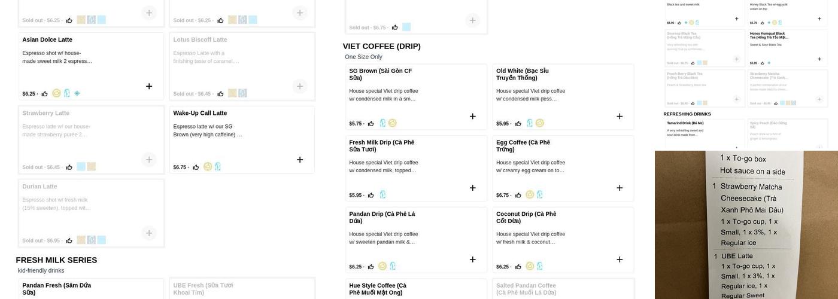This screenshot has height=299, width=838.
Task: Add Asian Dolce Latte to the order
Action: pos(149,86)
